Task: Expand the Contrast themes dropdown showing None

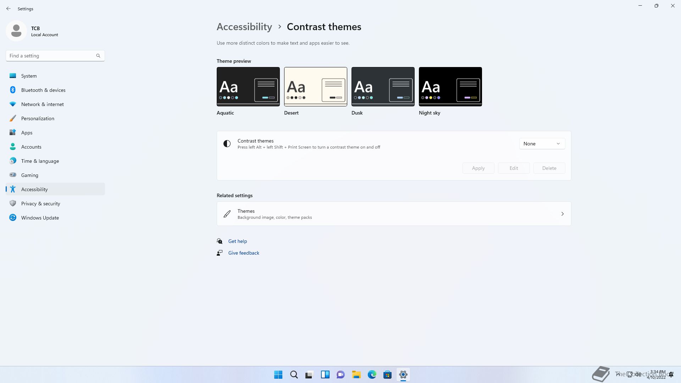Action: tap(542, 144)
